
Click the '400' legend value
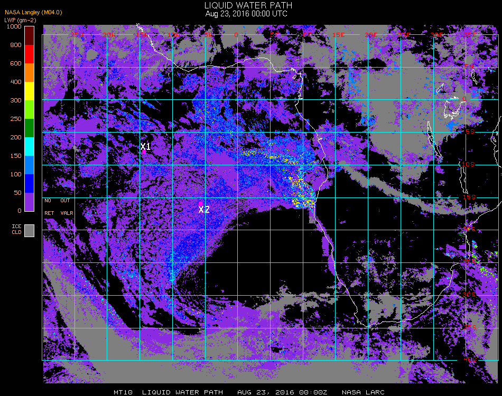(16, 82)
